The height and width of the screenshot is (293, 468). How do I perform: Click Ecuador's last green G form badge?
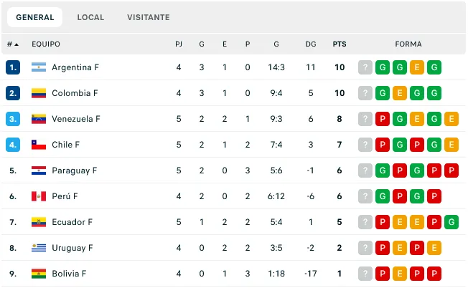[x=451, y=222]
